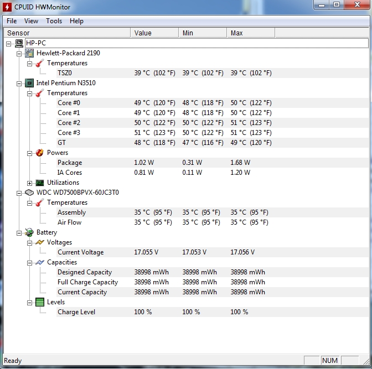Select the Assembly temperature row
This screenshot has height=369, width=372.
tap(213, 212)
